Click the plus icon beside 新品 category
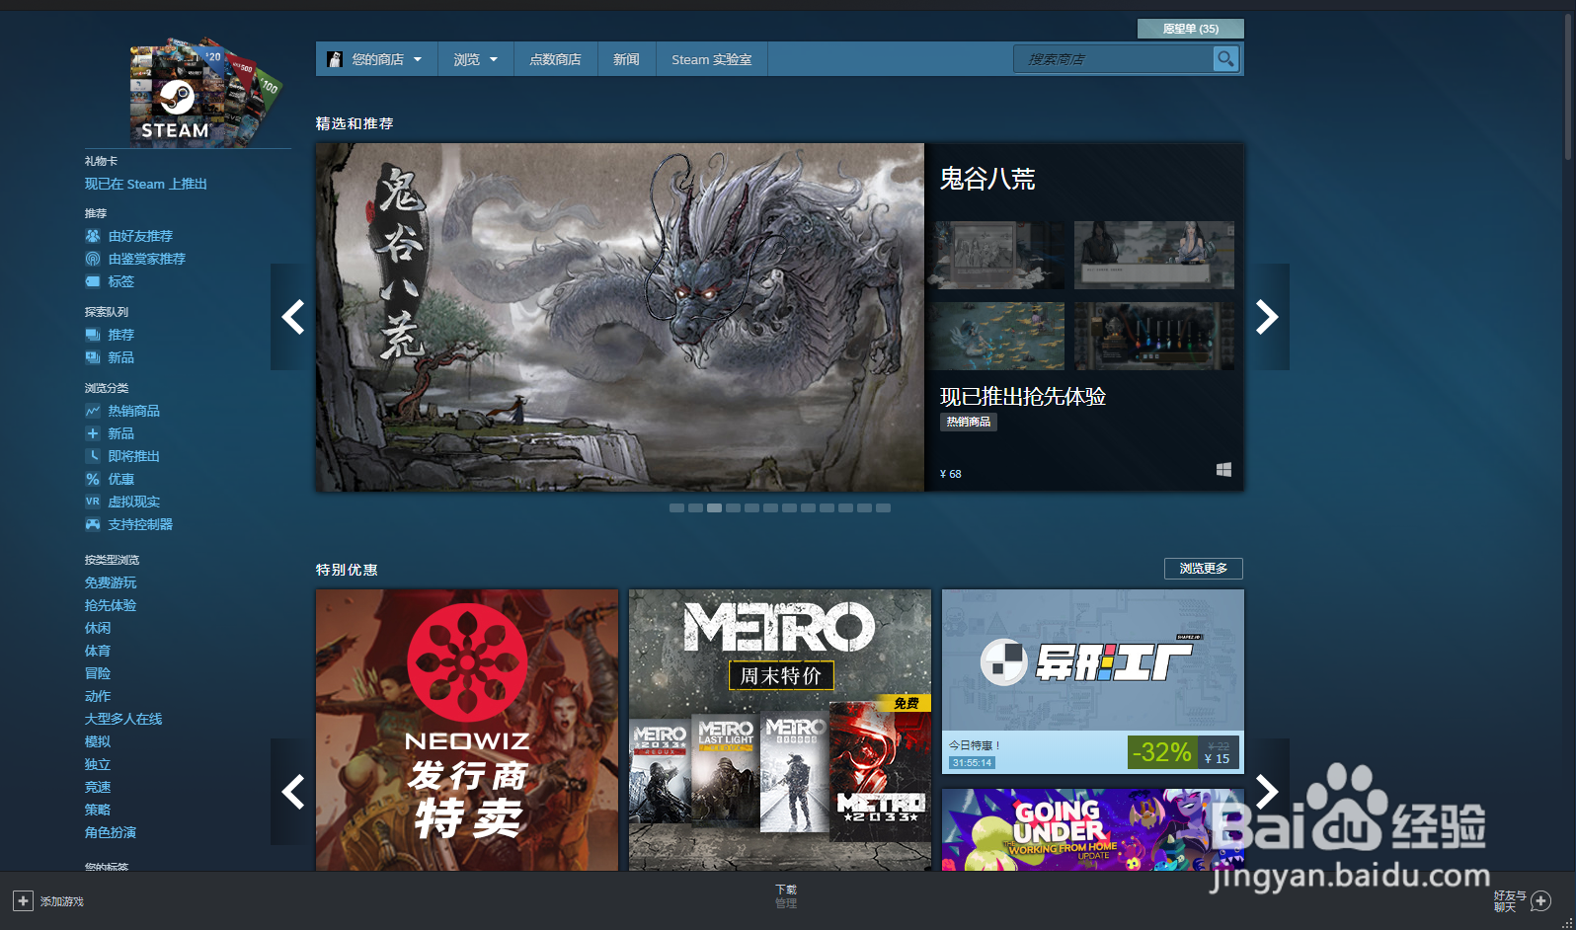 coord(93,433)
